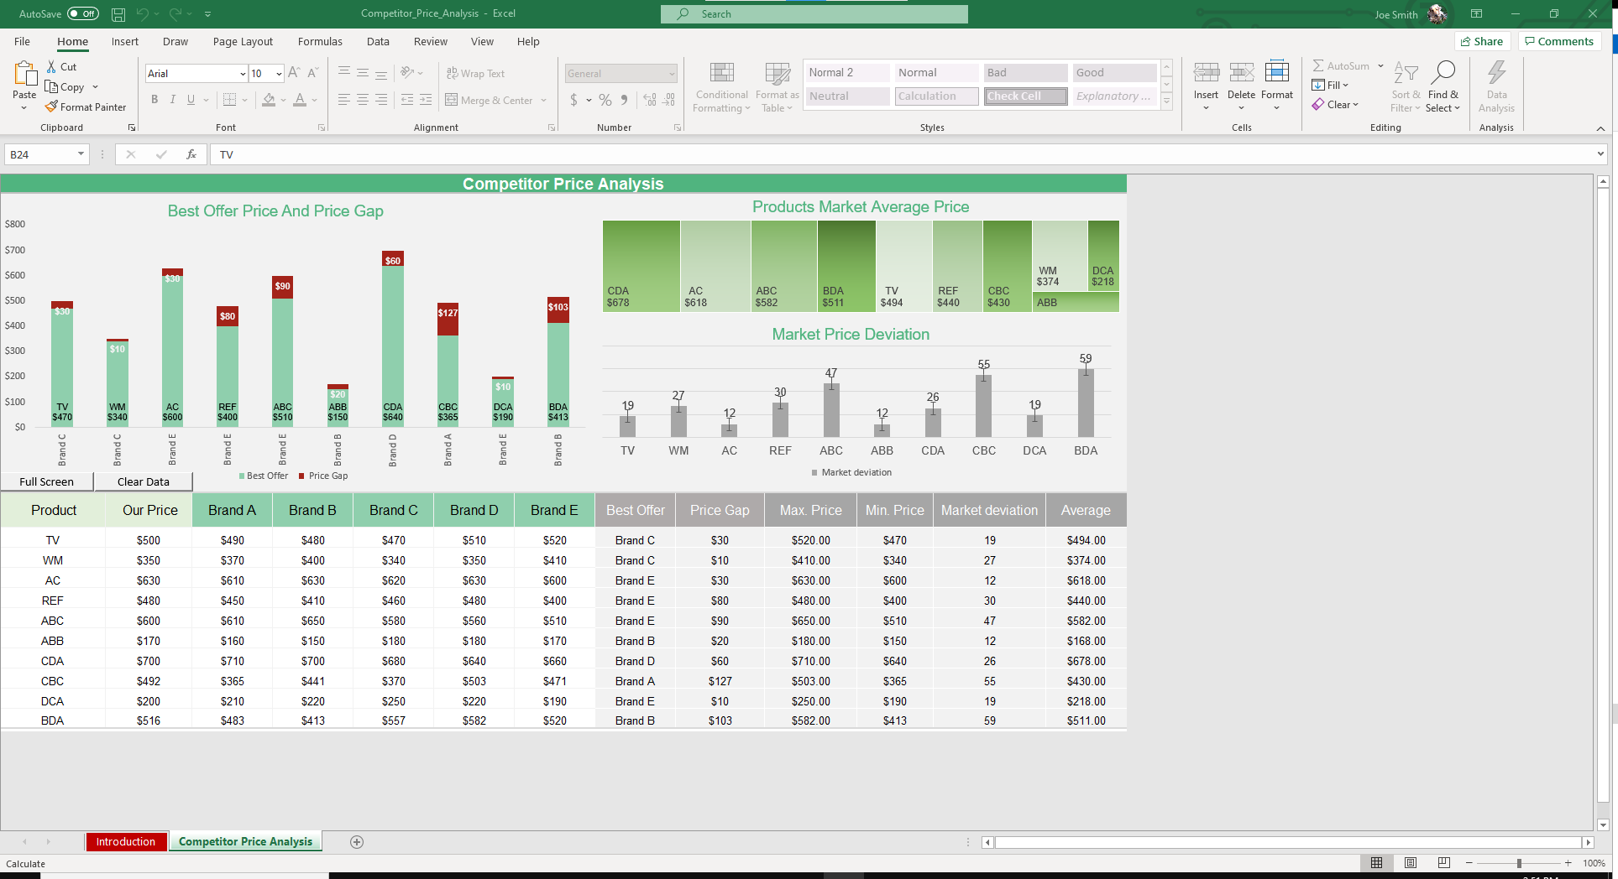Click the Insert Function fx icon
The image size is (1618, 879).
pos(191,154)
